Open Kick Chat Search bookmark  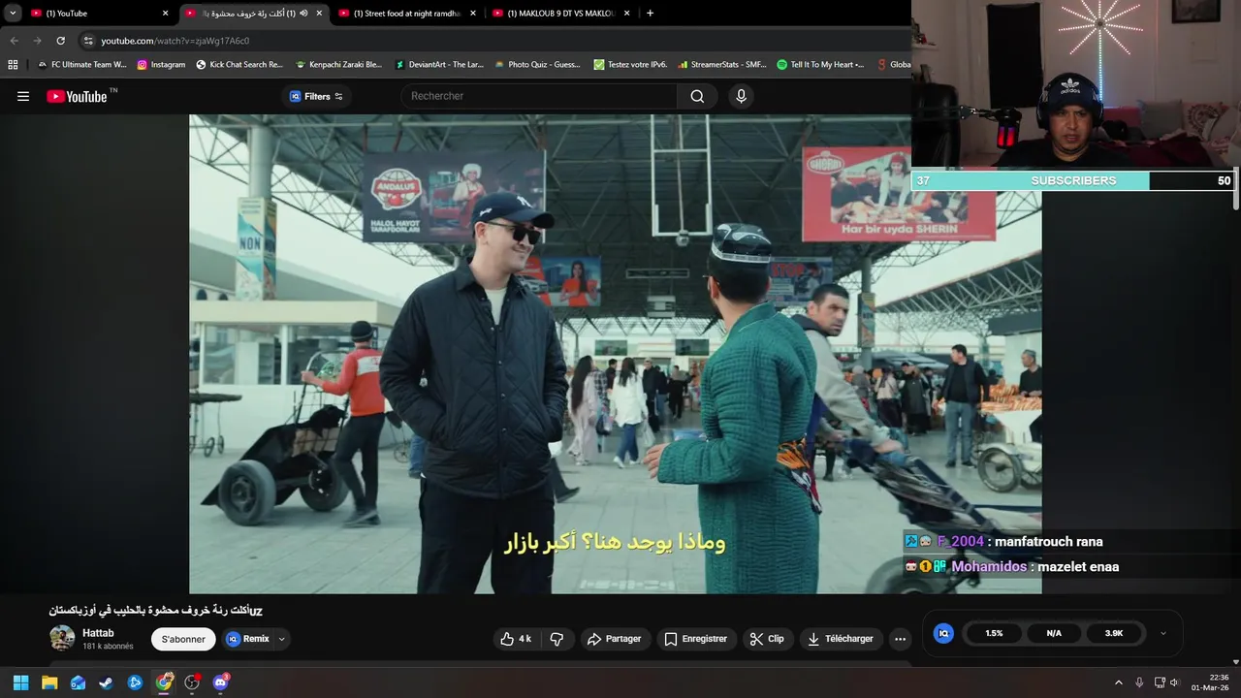239,65
